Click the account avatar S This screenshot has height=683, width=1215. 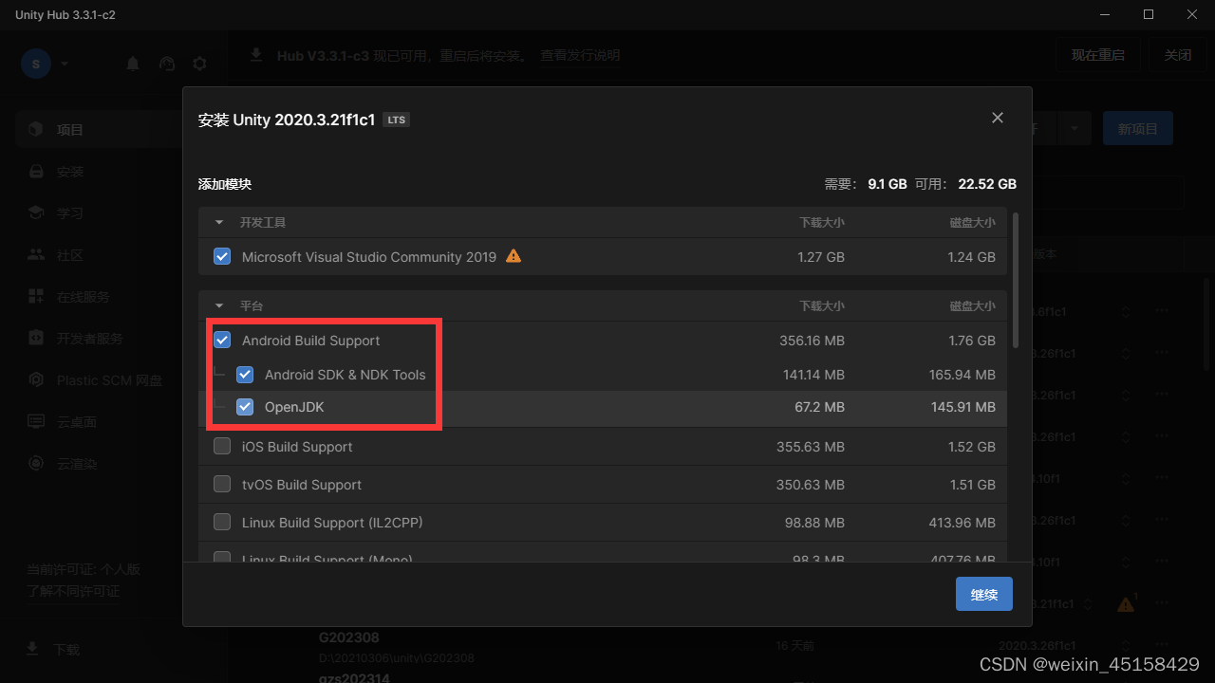pyautogui.click(x=36, y=64)
